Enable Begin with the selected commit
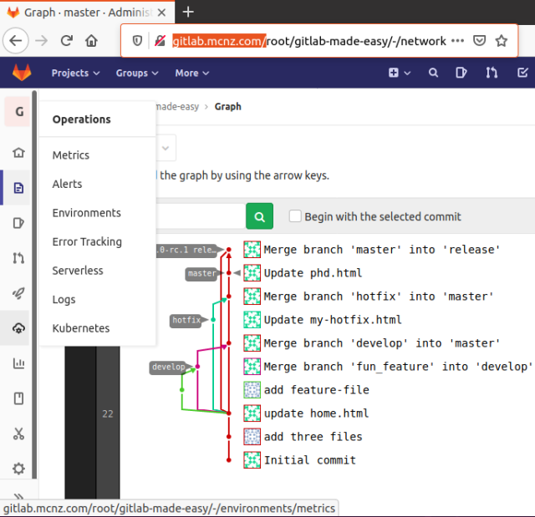 295,216
